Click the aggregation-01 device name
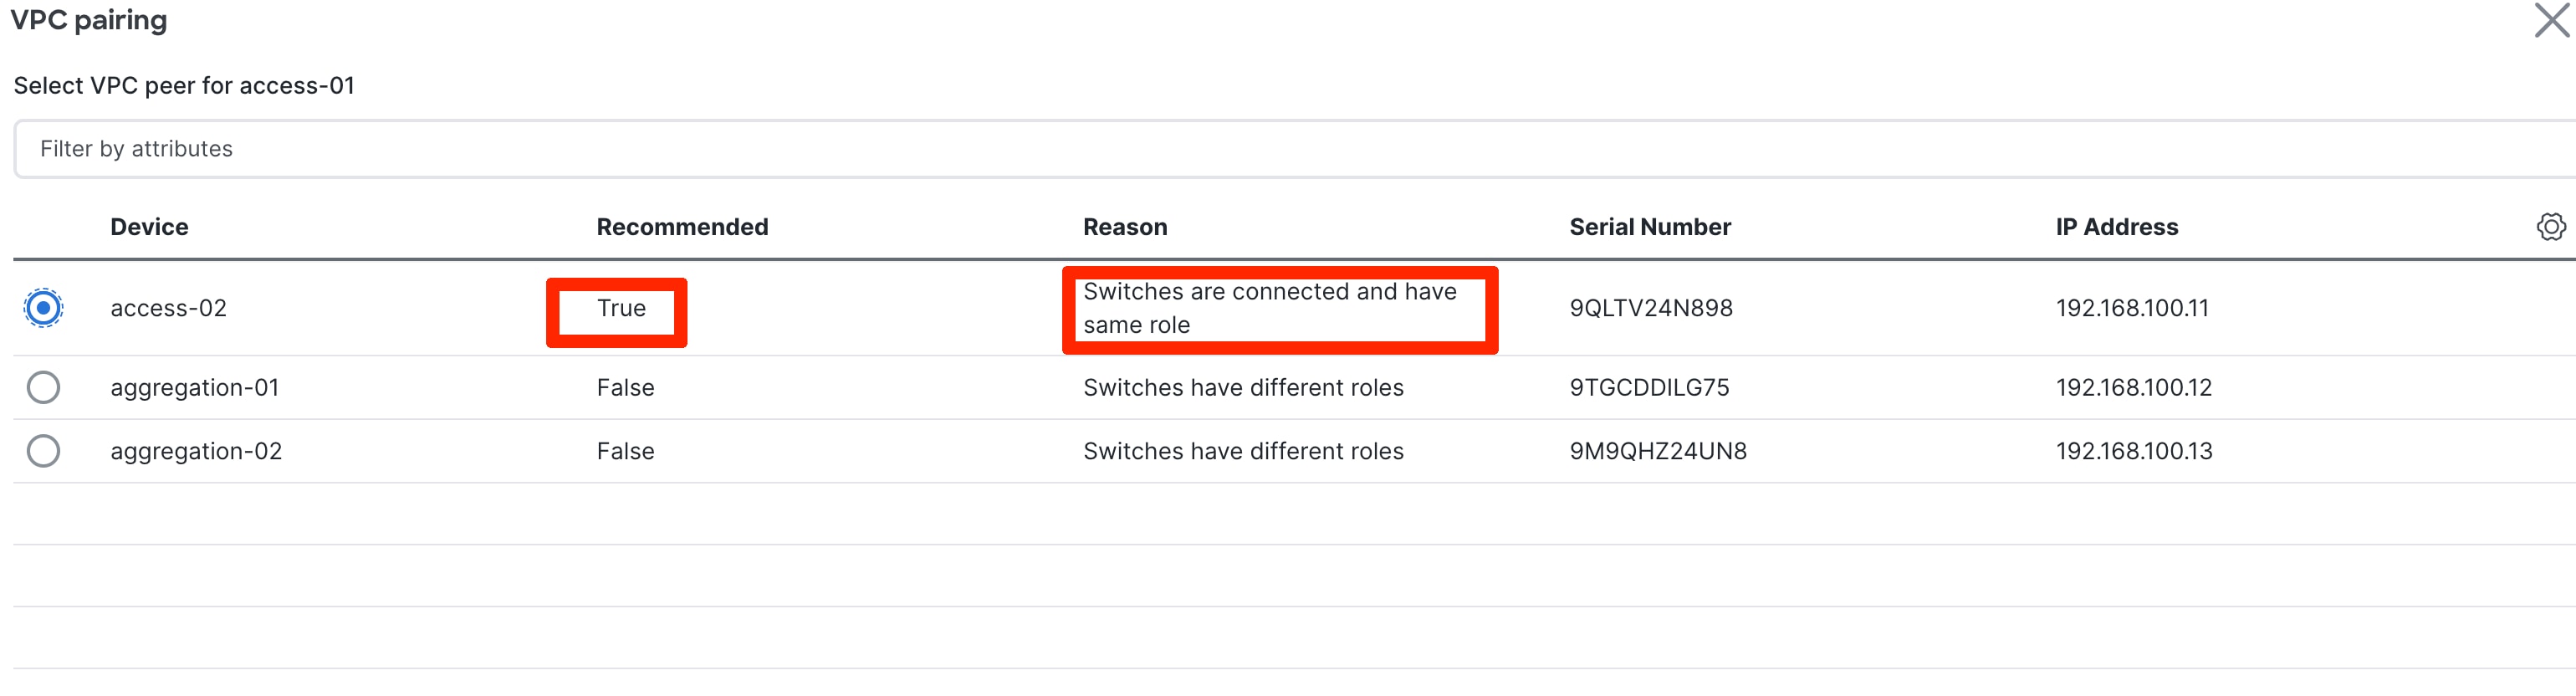Viewport: 2576px width, 696px height. pyautogui.click(x=194, y=388)
